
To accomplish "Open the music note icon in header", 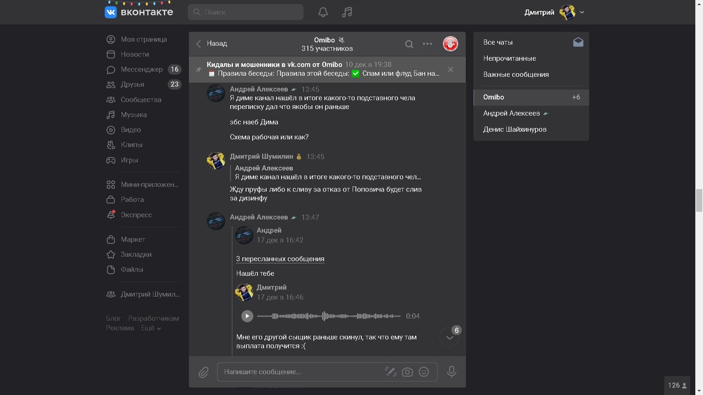I will tap(347, 12).
